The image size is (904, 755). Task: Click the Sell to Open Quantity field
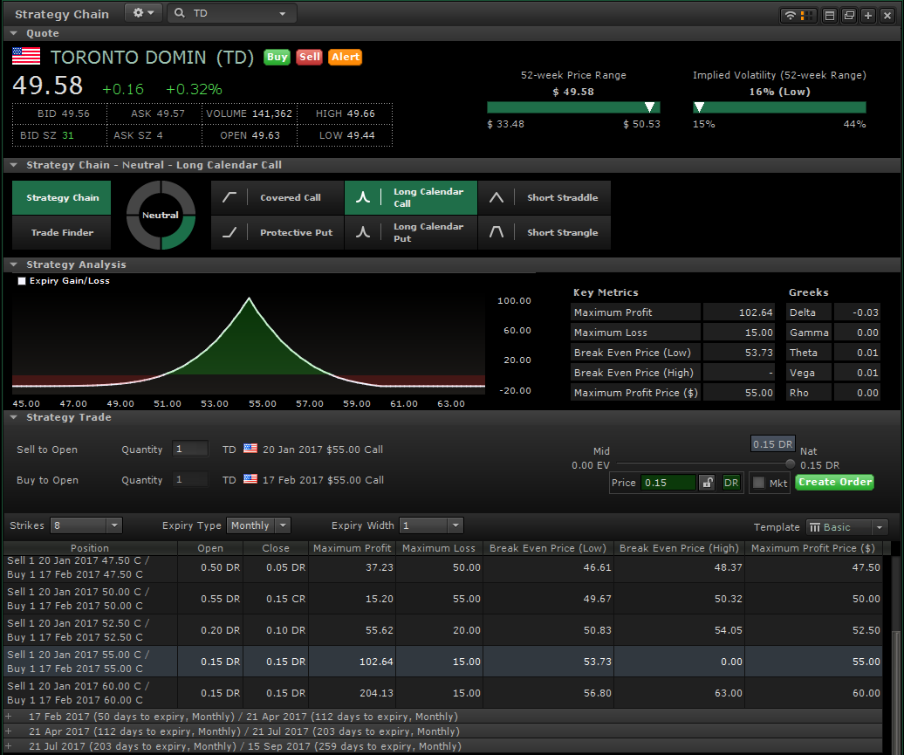(190, 449)
